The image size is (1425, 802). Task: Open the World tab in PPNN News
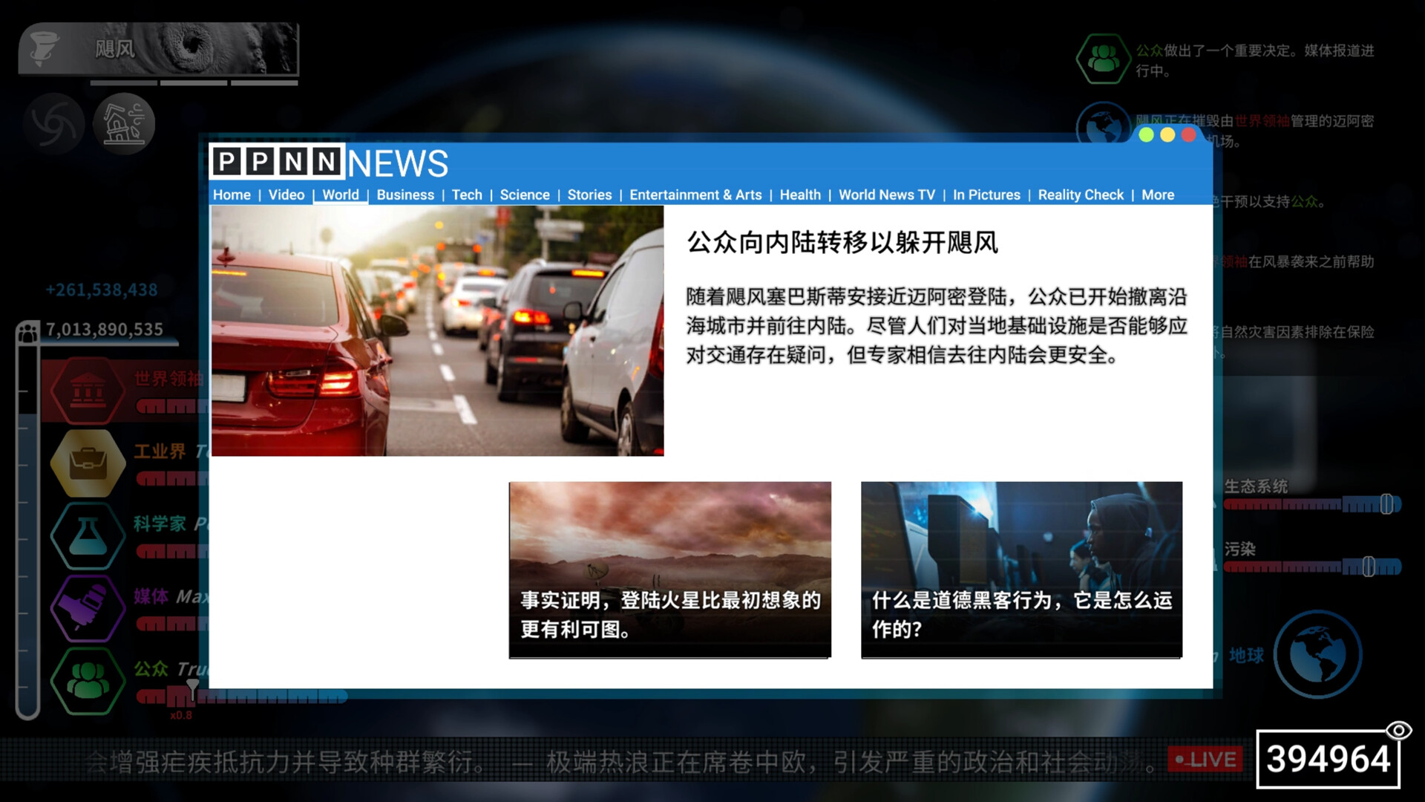click(340, 195)
